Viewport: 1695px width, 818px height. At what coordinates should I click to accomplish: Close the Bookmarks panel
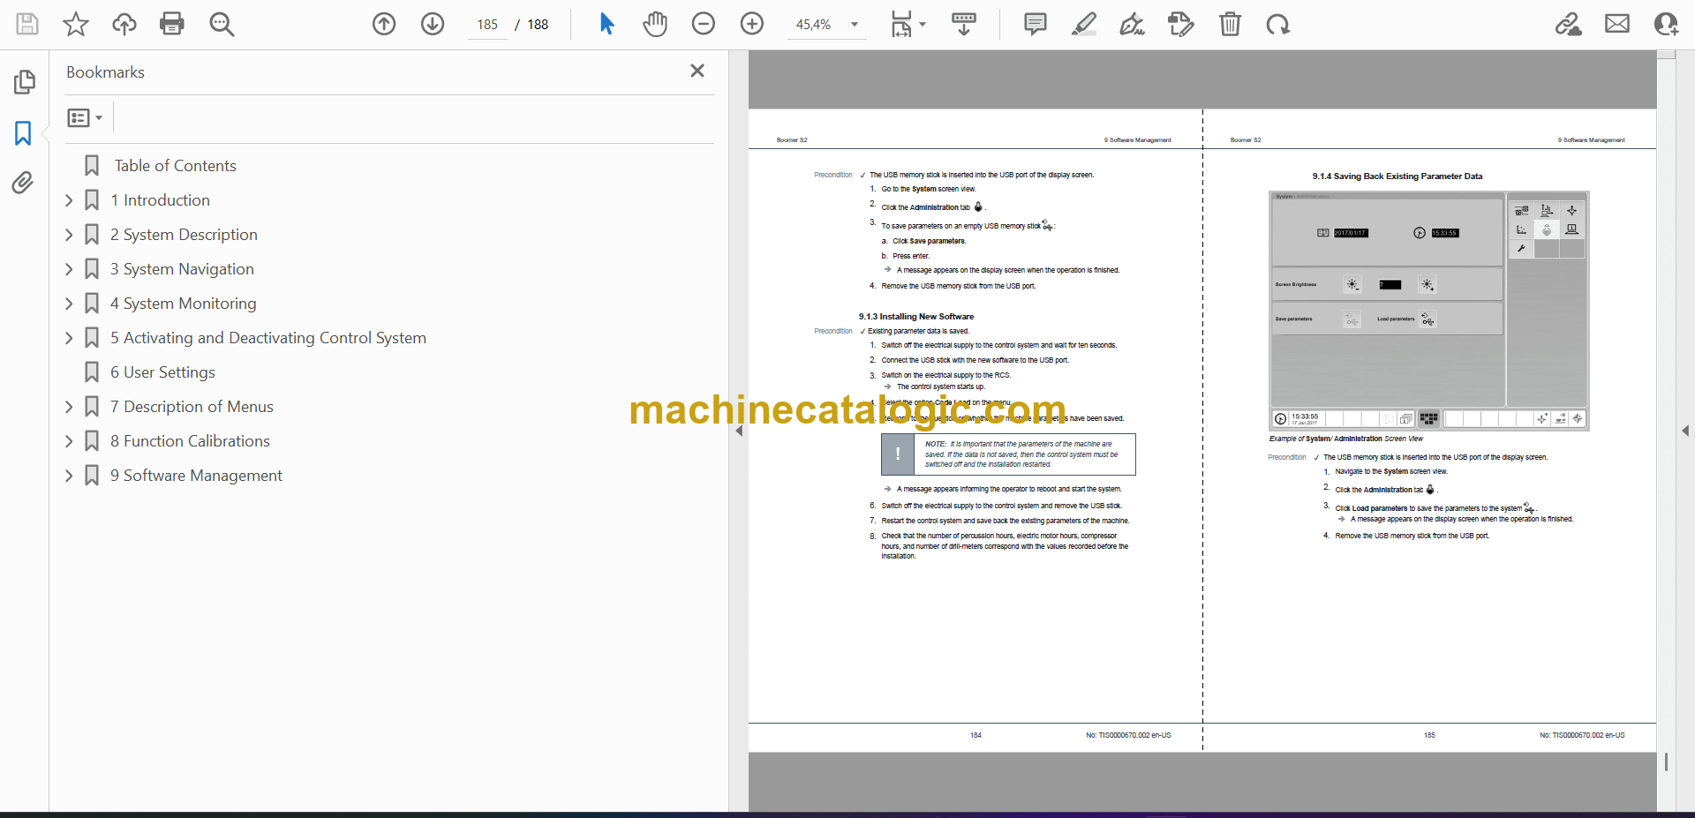point(697,71)
